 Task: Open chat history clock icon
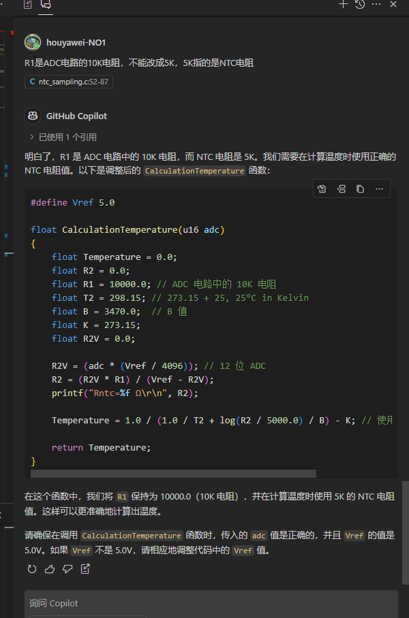(x=360, y=4)
